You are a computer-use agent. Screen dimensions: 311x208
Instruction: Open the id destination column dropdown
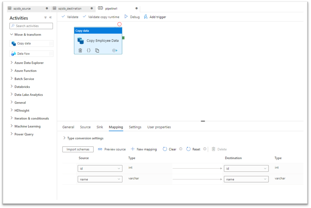pos(246,168)
